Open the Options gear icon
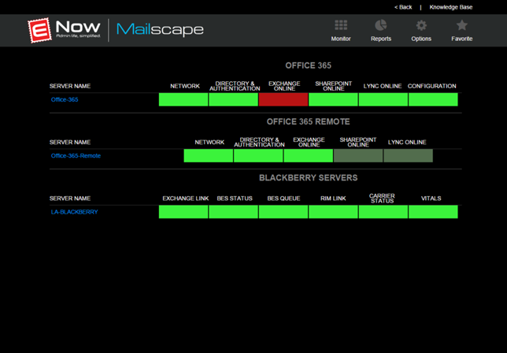The image size is (507, 353). [x=421, y=25]
